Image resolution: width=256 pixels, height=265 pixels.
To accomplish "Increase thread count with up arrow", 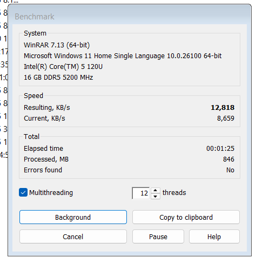I will [156, 190].
